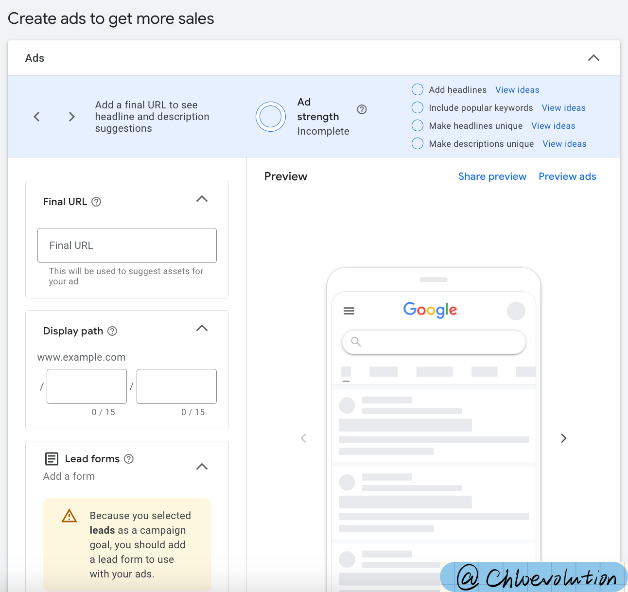This screenshot has width=628, height=592.
Task: Go to previous suggestion arrow
Action: [36, 117]
